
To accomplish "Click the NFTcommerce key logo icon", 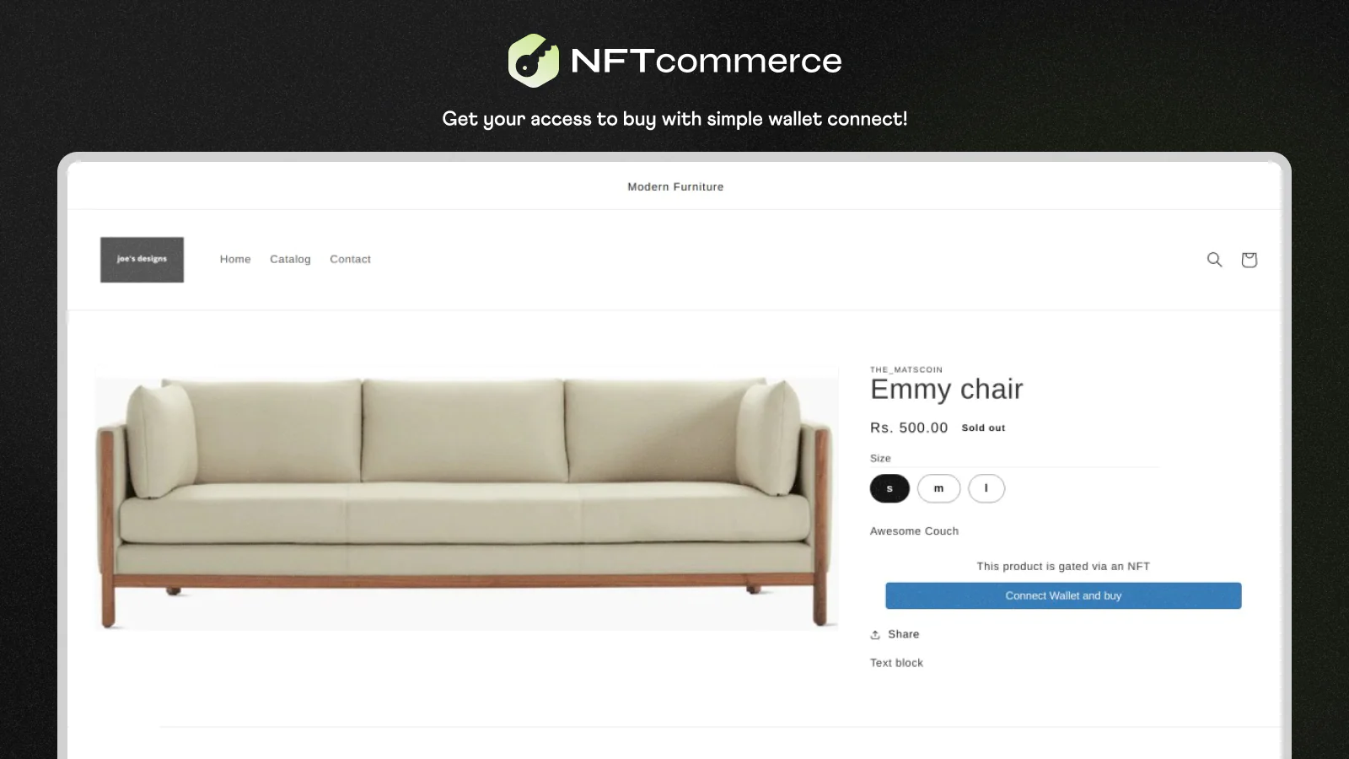I will pyautogui.click(x=533, y=61).
